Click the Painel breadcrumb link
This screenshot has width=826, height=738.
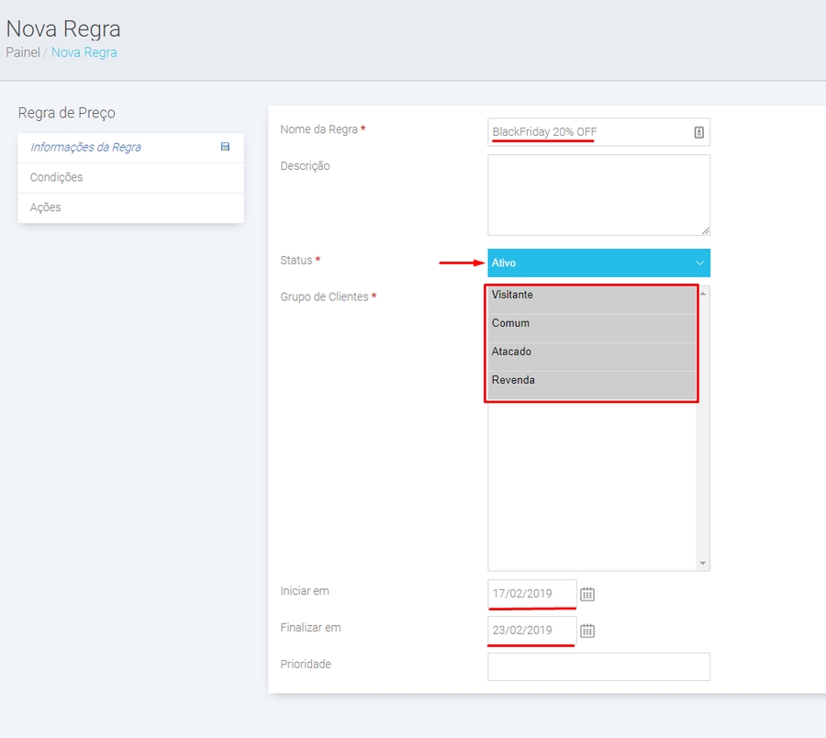(x=23, y=52)
